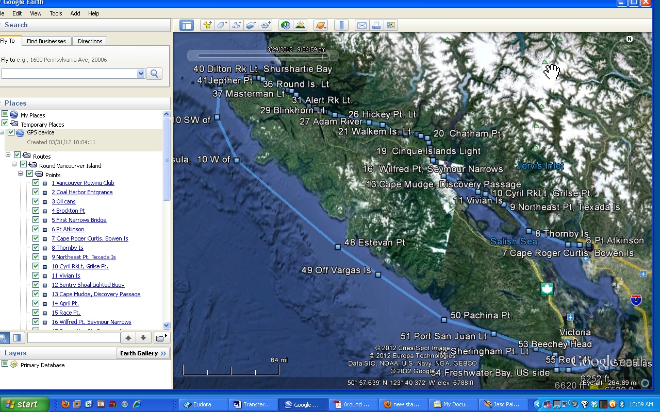Click the 48 Estevan Pt map waypoint
660x412 pixels.
338,247
